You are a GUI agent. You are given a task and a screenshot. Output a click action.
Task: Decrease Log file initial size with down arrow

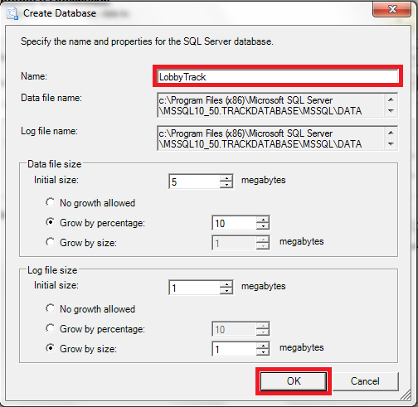point(226,291)
